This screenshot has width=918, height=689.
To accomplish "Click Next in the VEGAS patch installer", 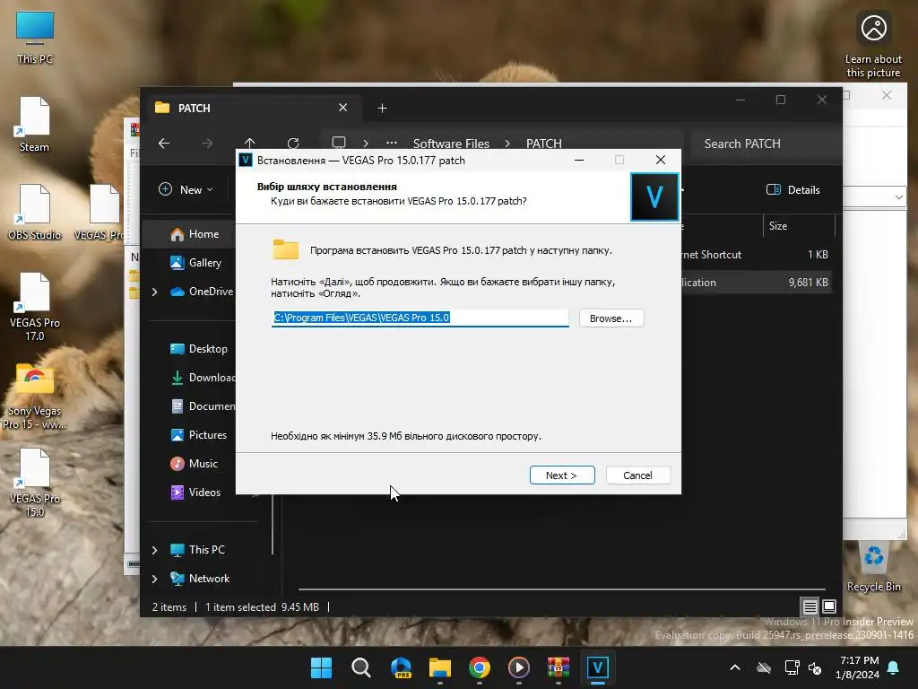I will tap(562, 475).
